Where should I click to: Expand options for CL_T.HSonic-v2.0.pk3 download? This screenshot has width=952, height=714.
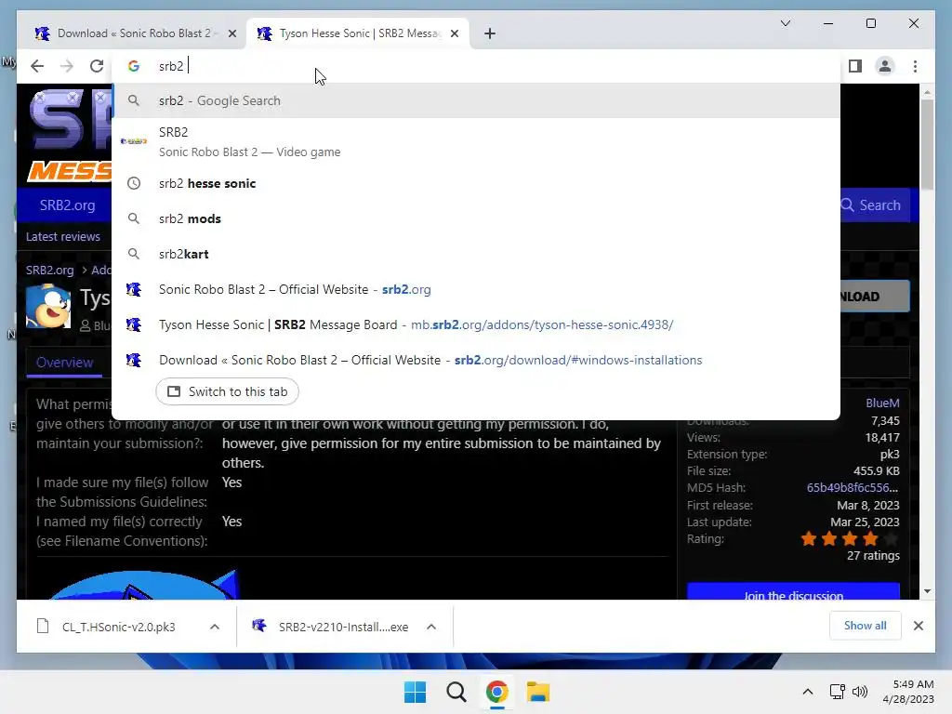[x=215, y=627]
